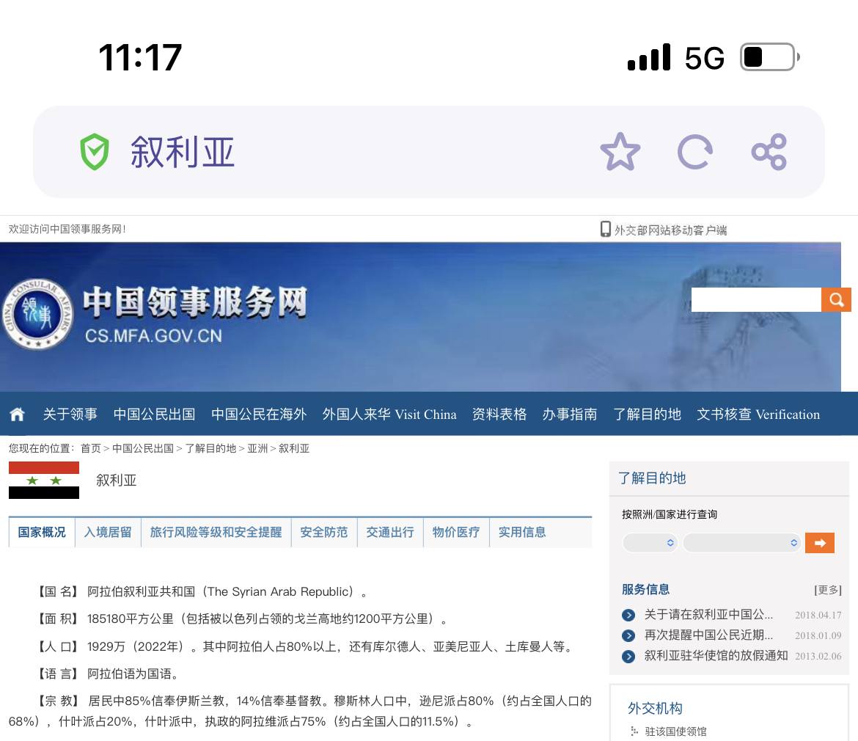Switch to the 交通出行 tab
The image size is (858, 741).
(x=390, y=532)
